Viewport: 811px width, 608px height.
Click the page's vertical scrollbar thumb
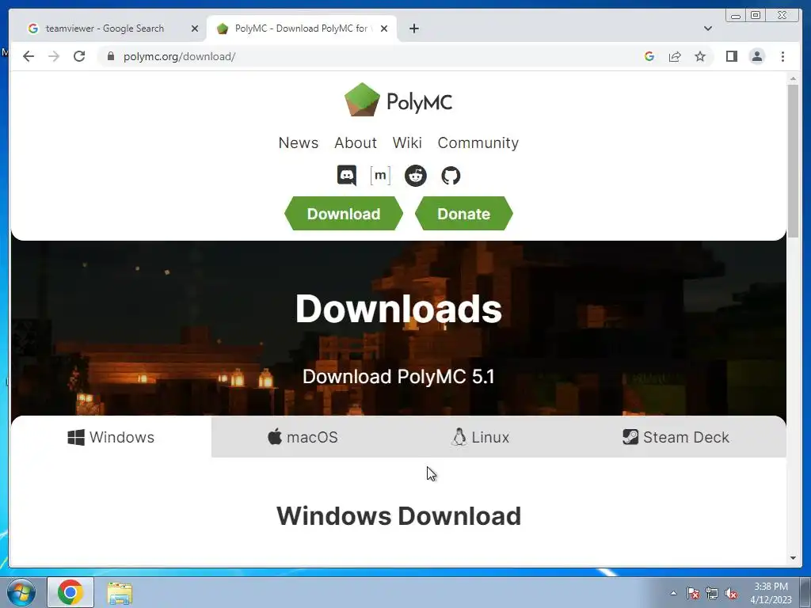tap(793, 160)
